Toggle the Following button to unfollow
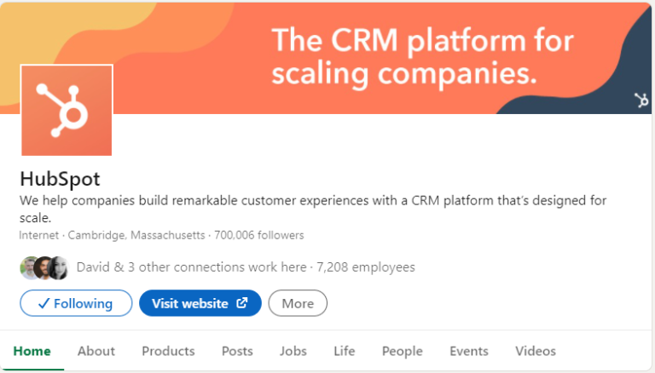 click(76, 303)
